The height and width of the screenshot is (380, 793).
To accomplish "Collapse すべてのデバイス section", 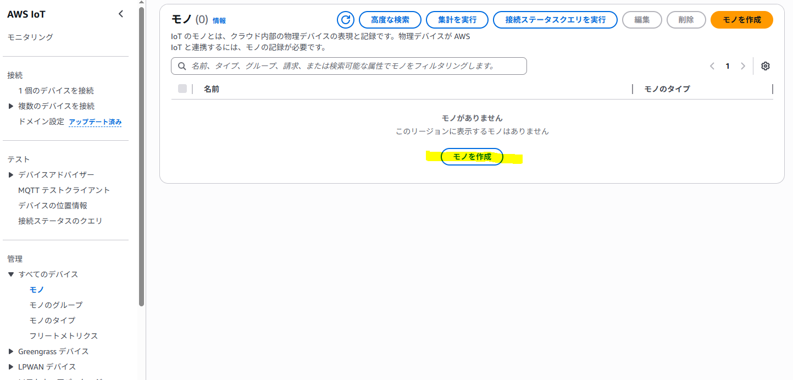I will tap(11, 274).
